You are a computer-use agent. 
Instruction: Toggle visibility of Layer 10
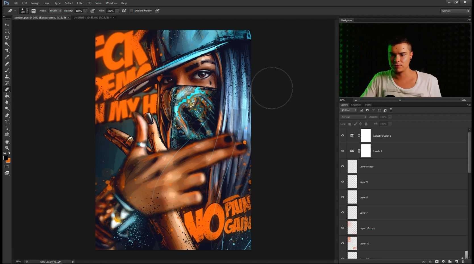pyautogui.click(x=343, y=243)
